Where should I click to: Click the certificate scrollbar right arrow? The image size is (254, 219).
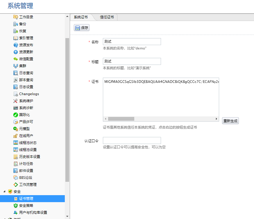[x=217, y=119]
